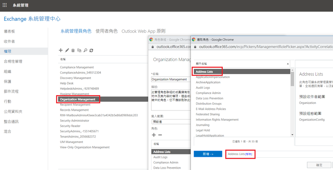Click the edit pencil icon in role toolbar
This screenshot has width=333, height=170.
point(67,50)
